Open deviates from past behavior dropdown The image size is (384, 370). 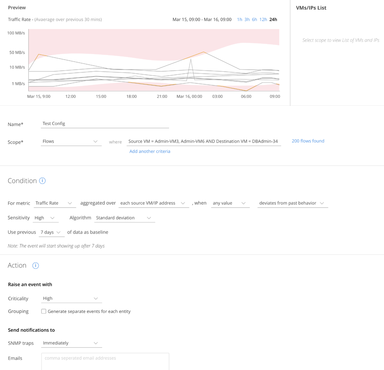point(293,203)
